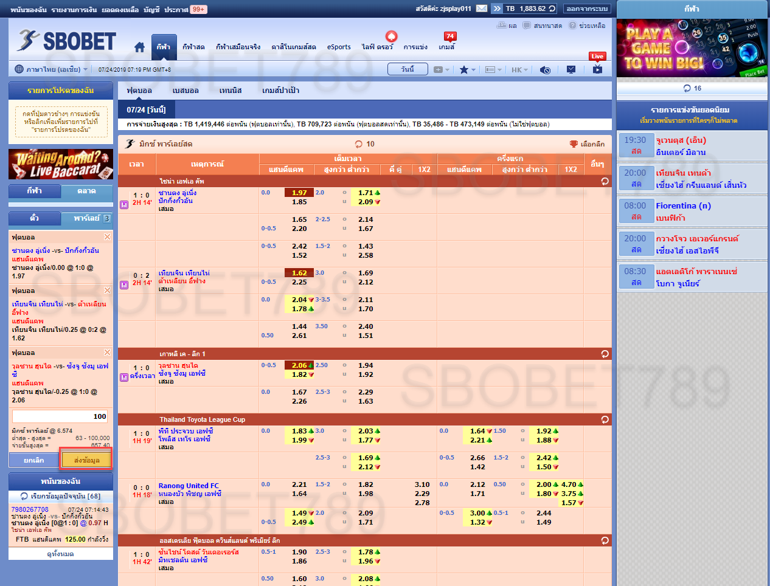Refresh the เกาหลี เค - ลีก 1 section

pos(605,354)
